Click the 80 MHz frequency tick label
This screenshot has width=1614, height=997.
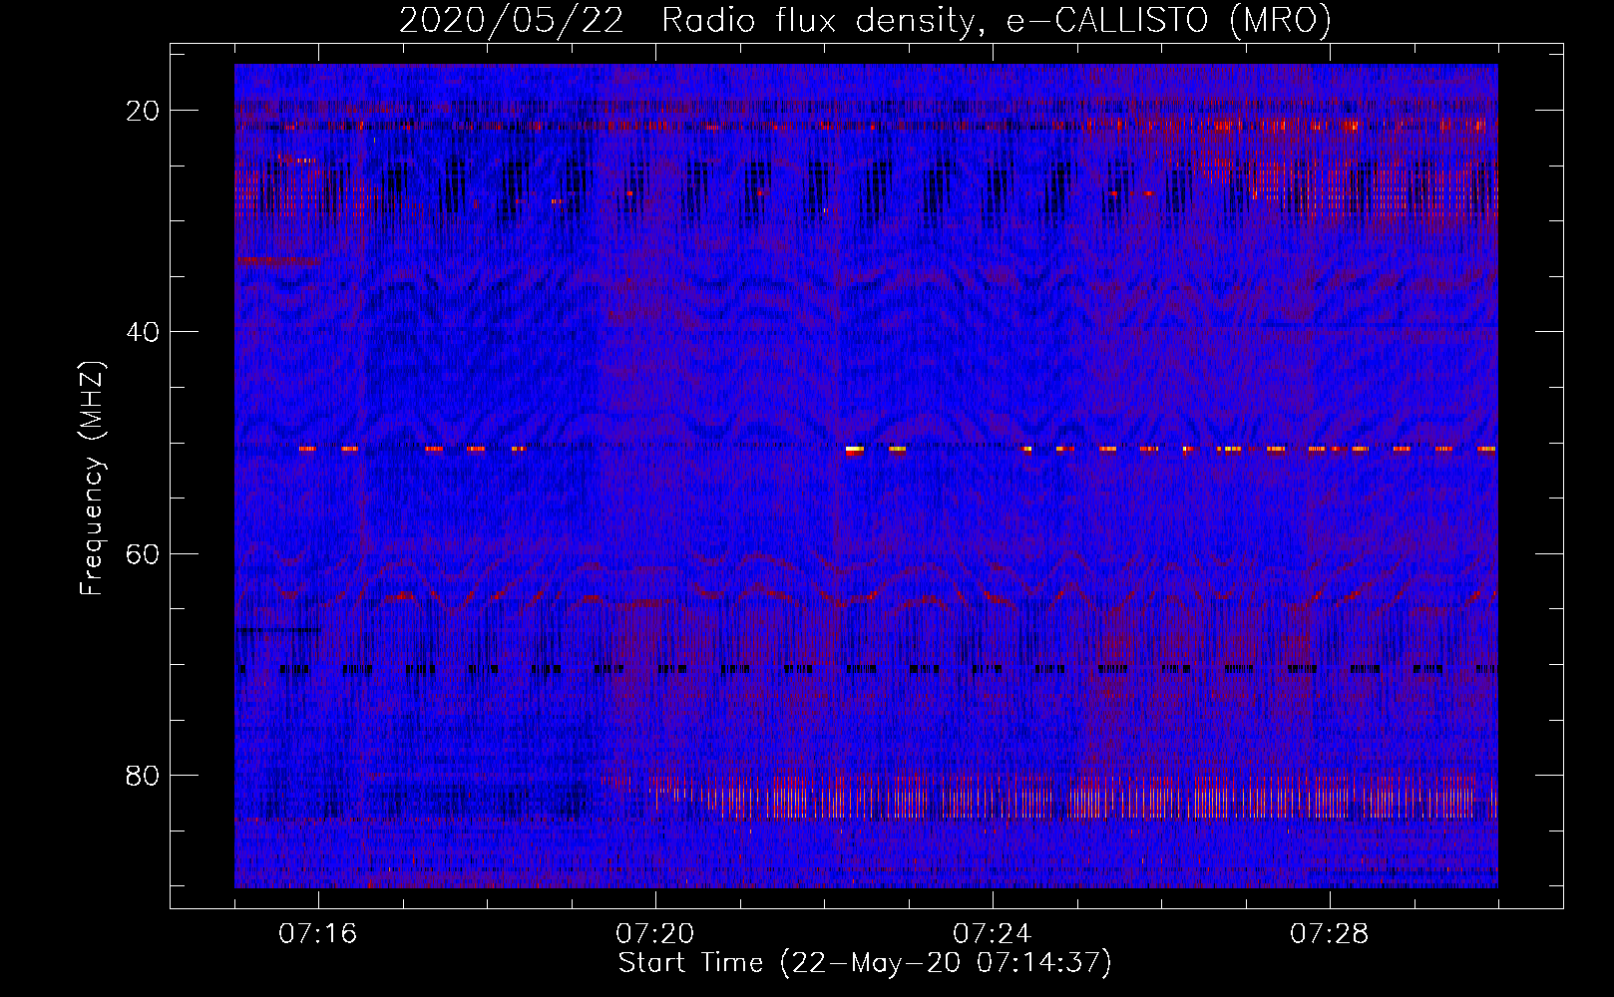click(143, 775)
